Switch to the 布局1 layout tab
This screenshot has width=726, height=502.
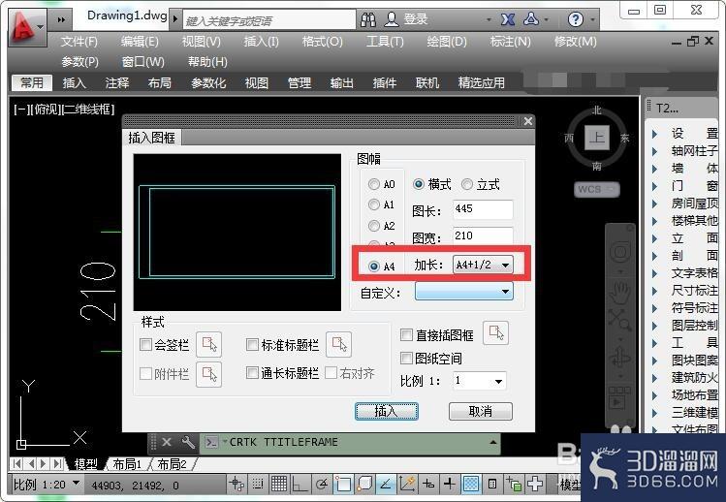(127, 464)
